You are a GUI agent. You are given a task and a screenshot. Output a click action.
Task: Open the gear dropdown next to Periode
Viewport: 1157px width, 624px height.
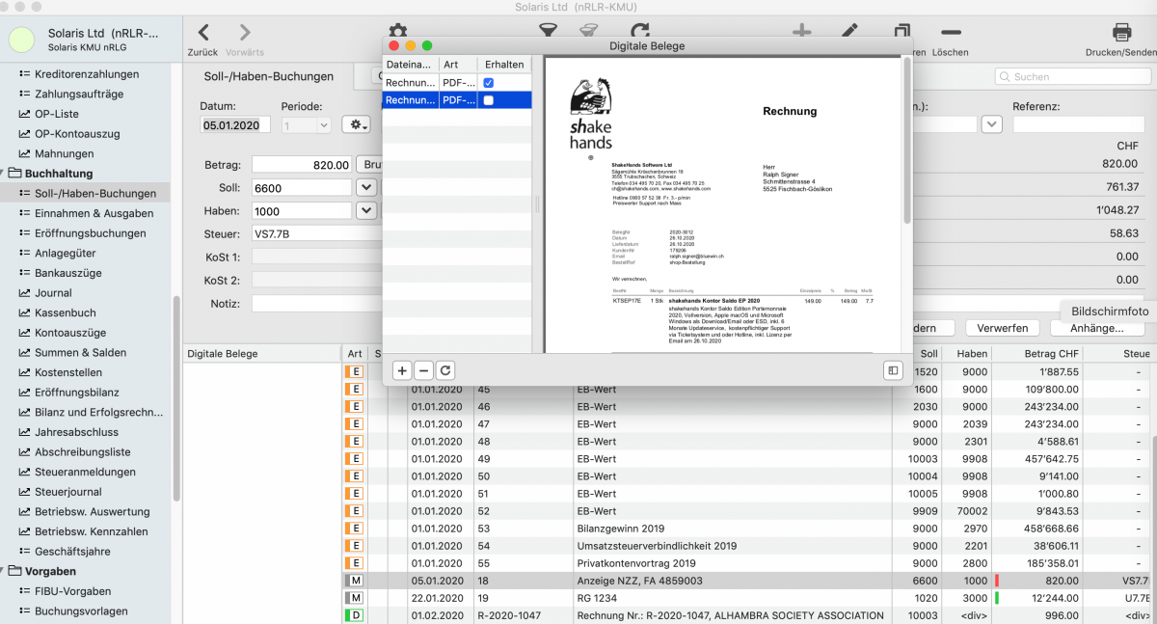tap(358, 125)
